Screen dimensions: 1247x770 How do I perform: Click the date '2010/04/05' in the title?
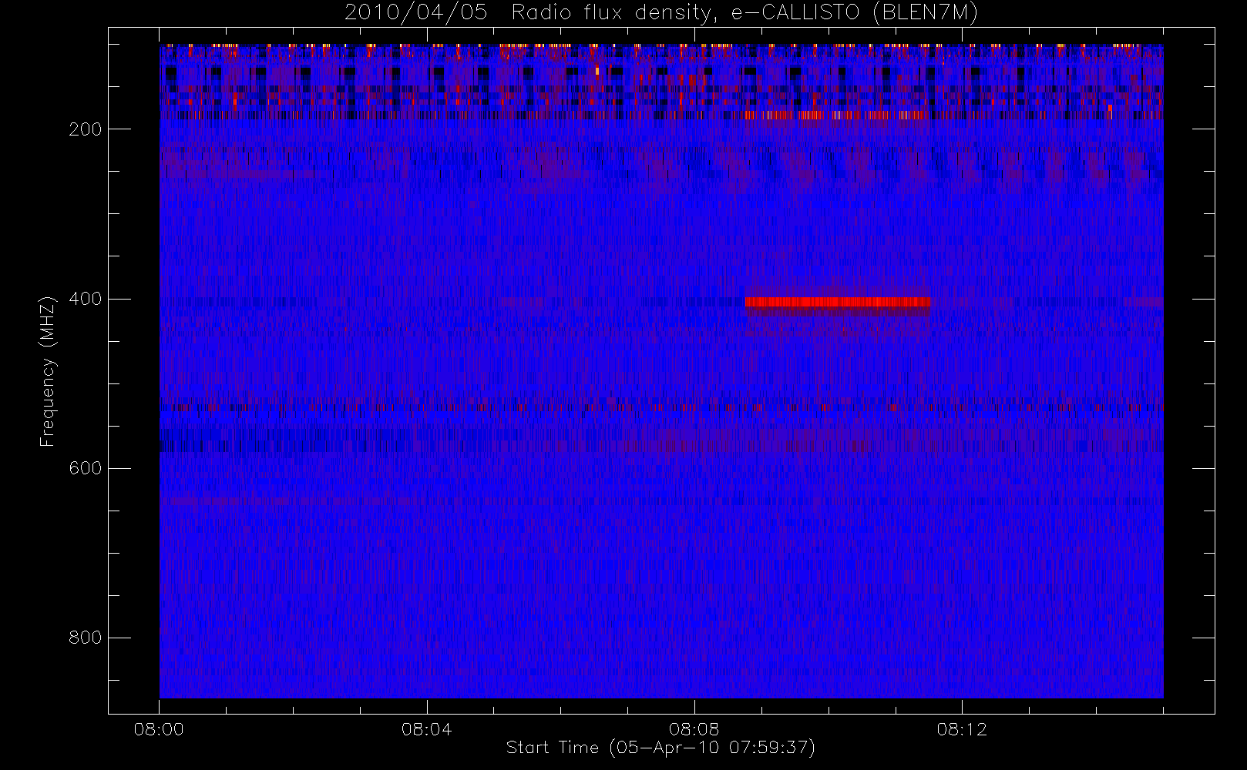(x=415, y=13)
